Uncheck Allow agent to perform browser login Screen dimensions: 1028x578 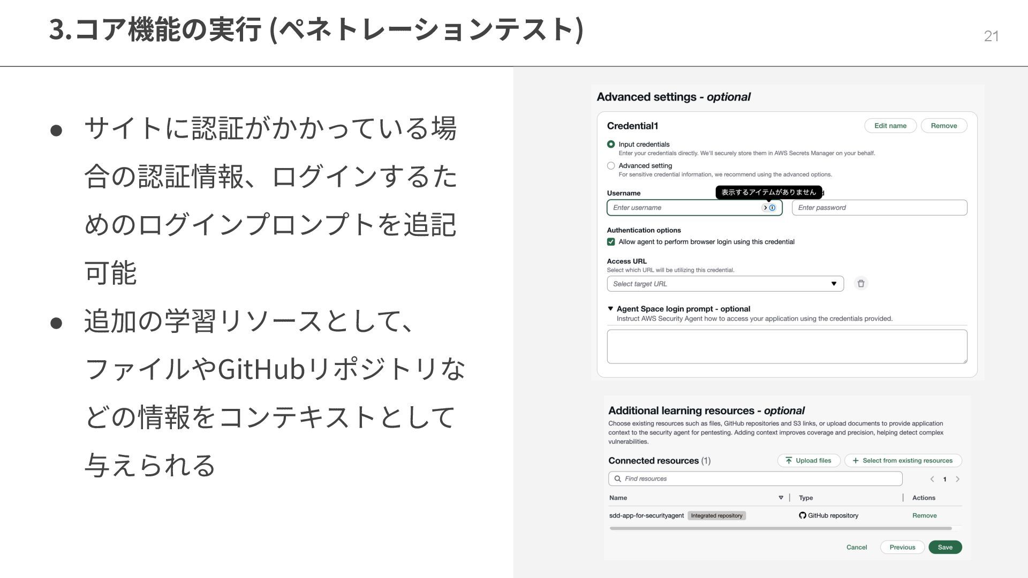click(611, 242)
